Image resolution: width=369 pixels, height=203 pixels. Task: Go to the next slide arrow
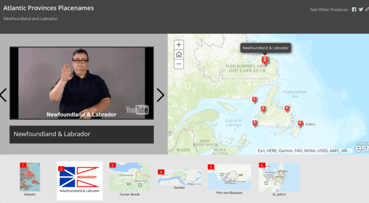pos(160,95)
